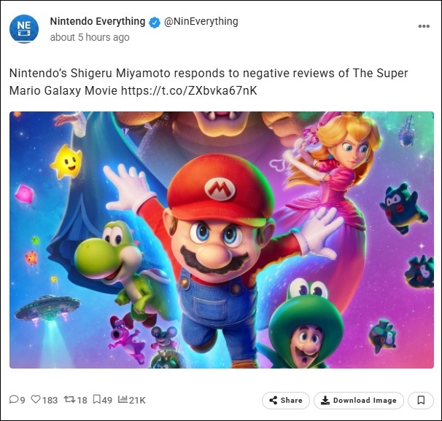This screenshot has width=442, height=421.
Task: Click the "about 5 hours ago" timestamp
Action: (x=90, y=37)
